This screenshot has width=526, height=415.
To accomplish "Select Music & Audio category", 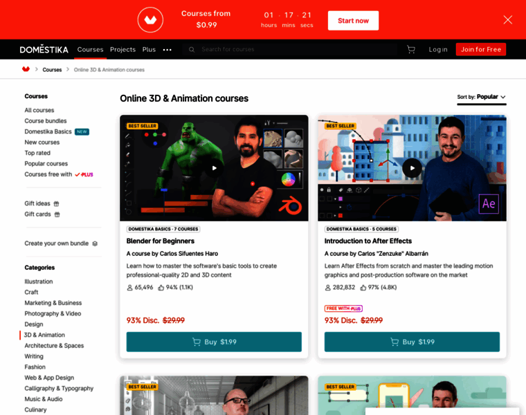I will pyautogui.click(x=44, y=399).
